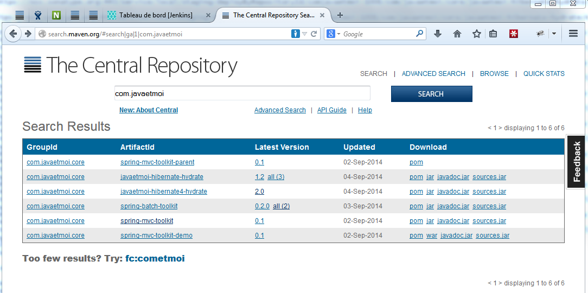
Task: Bookmark this page with star icon
Action: point(477,34)
